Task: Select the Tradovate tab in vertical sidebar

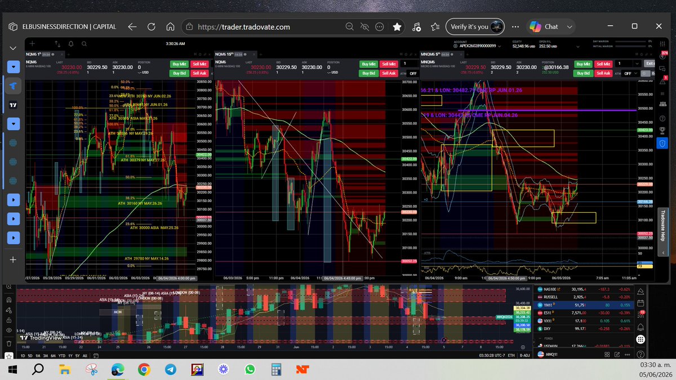Action: coord(13,86)
